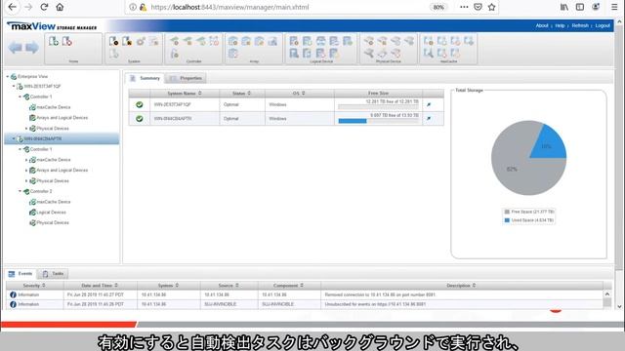The image size is (625, 351).
Task: Click the events list scroll-up arrow
Action: pos(607,294)
